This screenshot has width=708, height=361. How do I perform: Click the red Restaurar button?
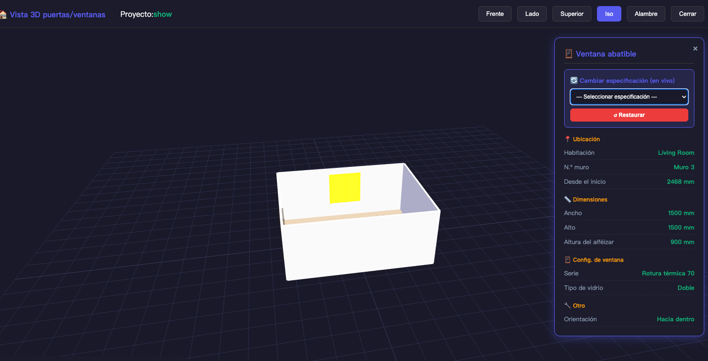[629, 115]
